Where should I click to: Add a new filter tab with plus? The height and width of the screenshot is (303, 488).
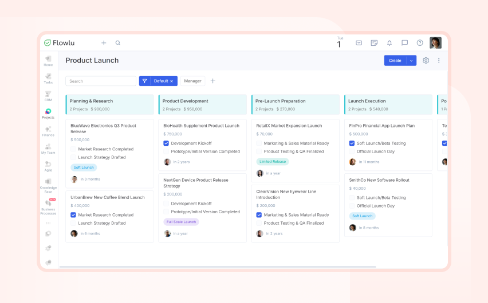point(213,81)
